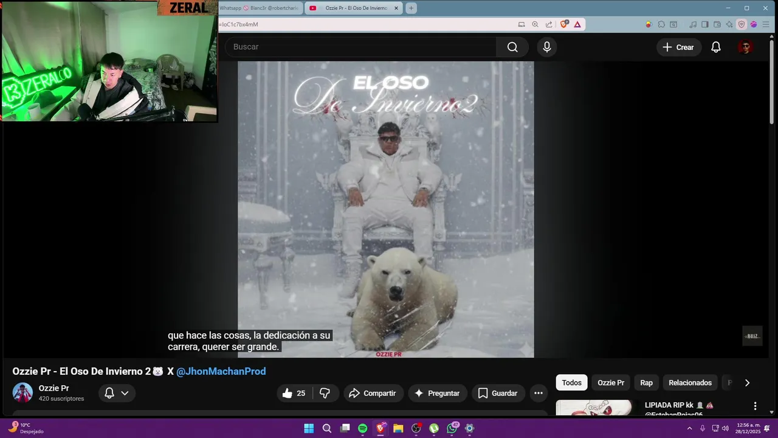Viewport: 778px width, 438px height.
Task: Click the video player area
Action: point(385,209)
